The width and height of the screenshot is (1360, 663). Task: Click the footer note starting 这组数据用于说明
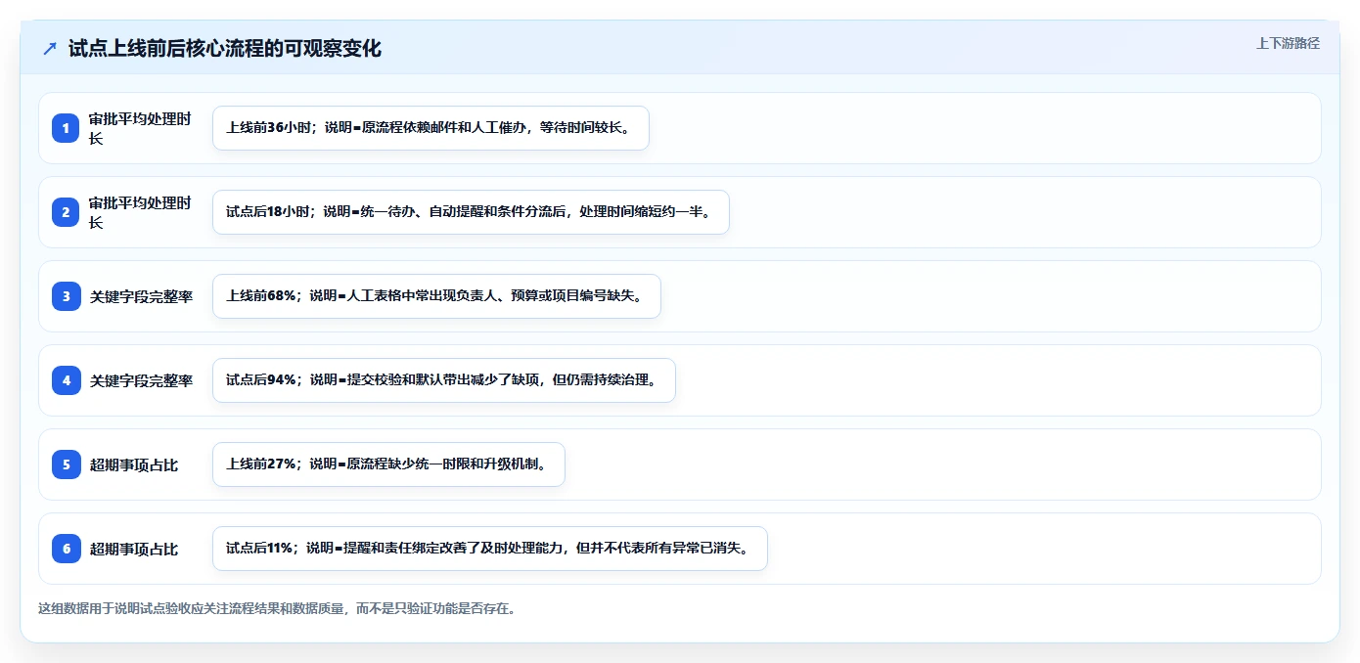277,608
